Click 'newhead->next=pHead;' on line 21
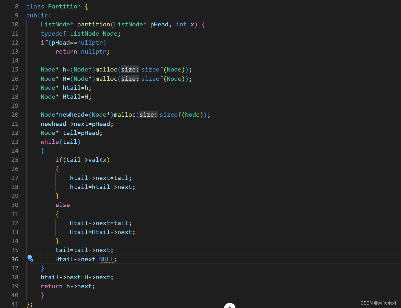This screenshot has width=401, height=308. (77, 124)
